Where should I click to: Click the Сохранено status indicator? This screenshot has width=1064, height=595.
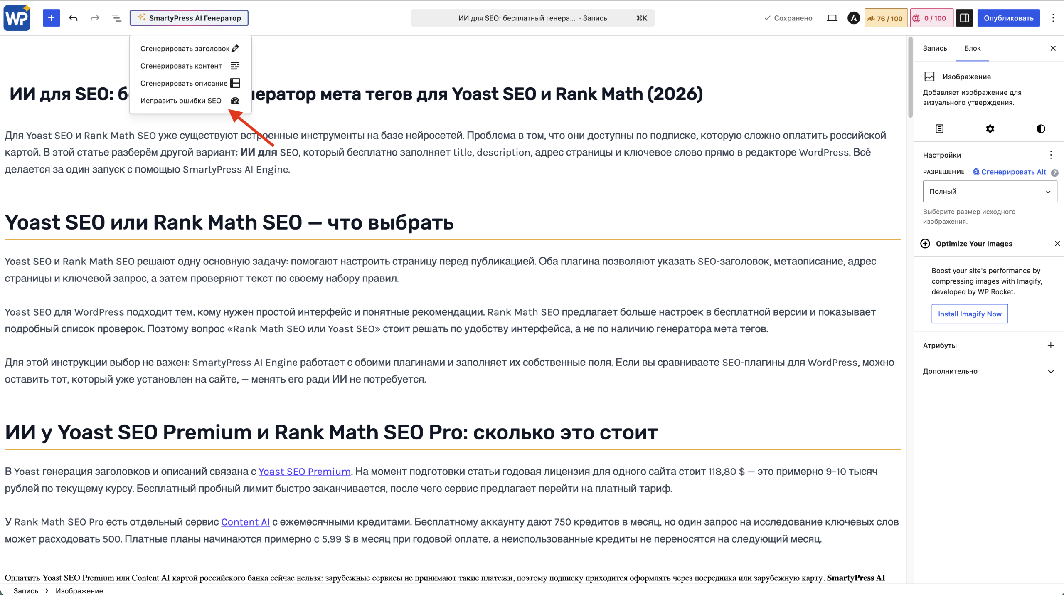point(788,18)
